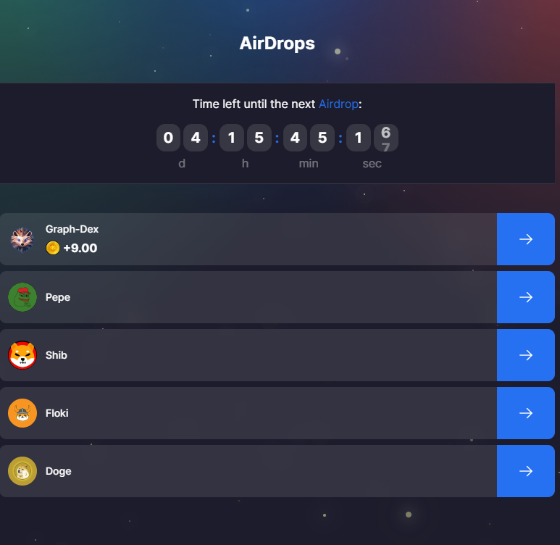Click the Shib dog coin icon

point(22,355)
